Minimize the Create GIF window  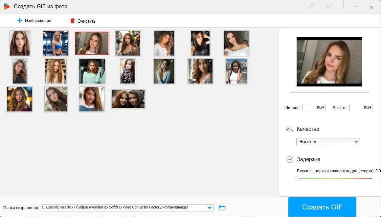click(x=355, y=7)
